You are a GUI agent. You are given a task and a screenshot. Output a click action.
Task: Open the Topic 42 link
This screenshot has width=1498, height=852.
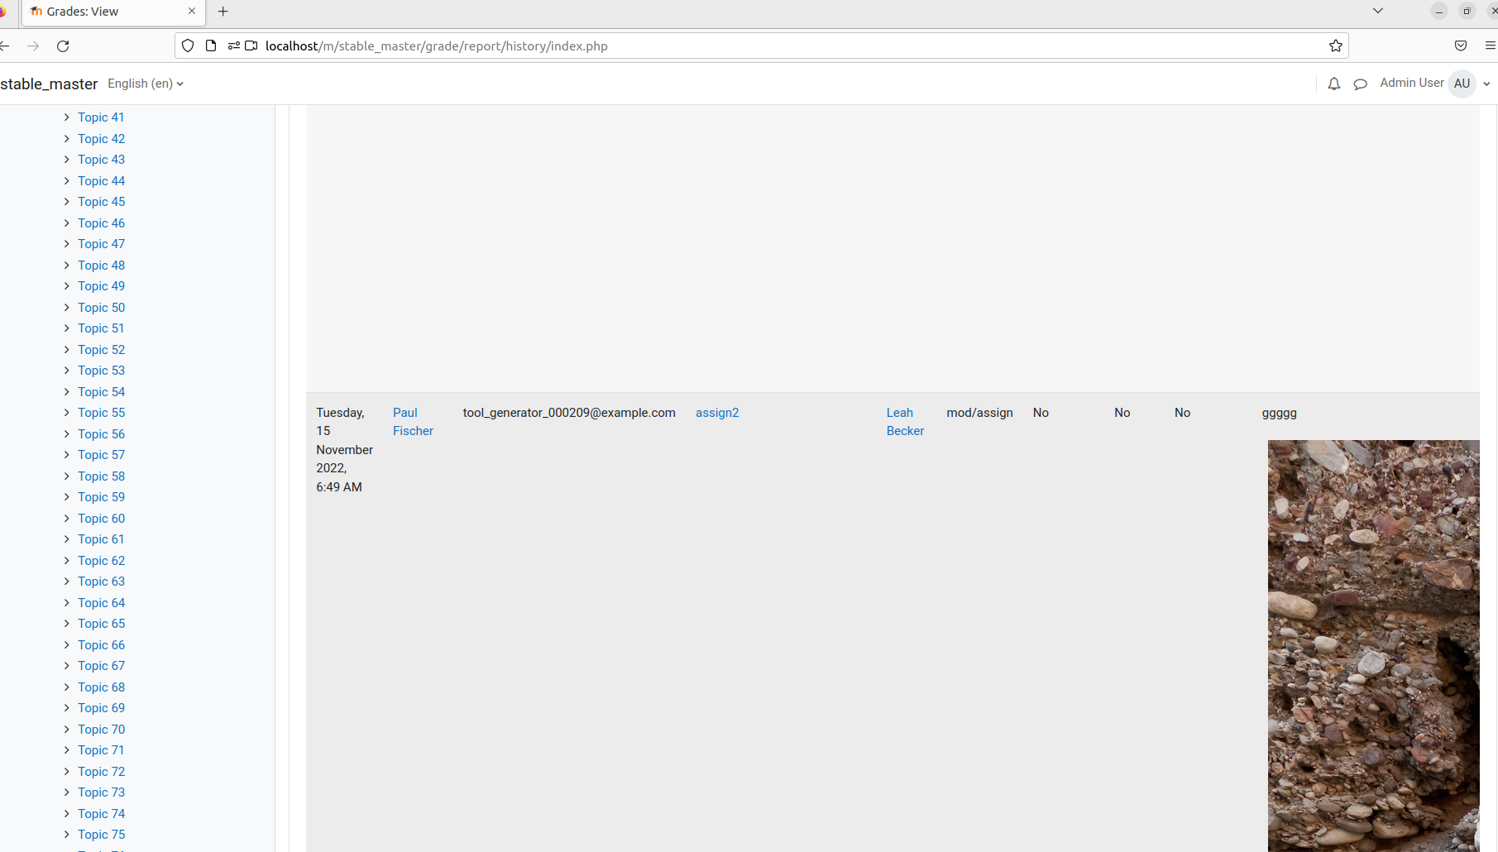[x=102, y=139]
